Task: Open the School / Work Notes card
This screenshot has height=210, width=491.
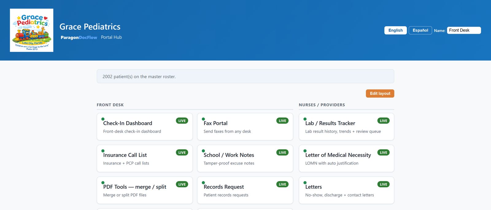Action: coord(245,158)
